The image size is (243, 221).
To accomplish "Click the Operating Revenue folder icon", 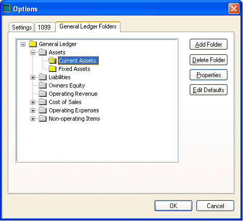I will point(42,94).
